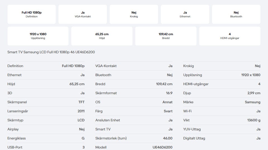
Task: Select the Lanseringsår 2011 row
Action: click(x=46, y=111)
